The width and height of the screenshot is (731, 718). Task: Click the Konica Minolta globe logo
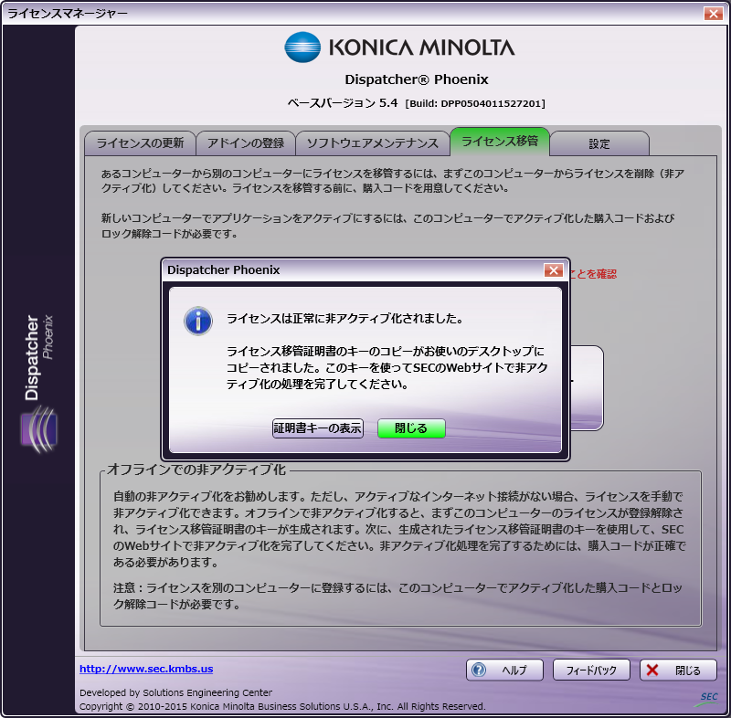302,48
